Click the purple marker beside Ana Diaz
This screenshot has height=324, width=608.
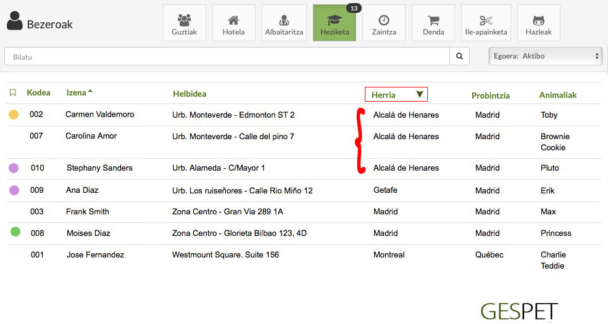click(x=14, y=190)
